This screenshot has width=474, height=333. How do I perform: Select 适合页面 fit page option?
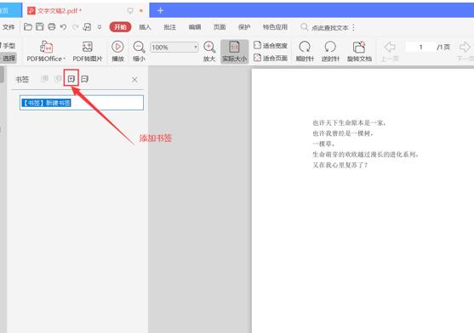(271, 58)
